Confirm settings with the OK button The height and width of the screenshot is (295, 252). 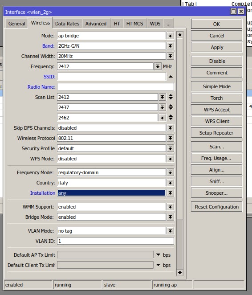coord(216,24)
